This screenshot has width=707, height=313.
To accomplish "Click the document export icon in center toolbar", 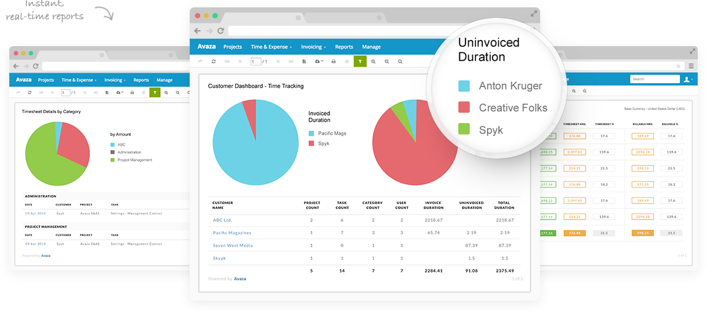I will (x=304, y=61).
